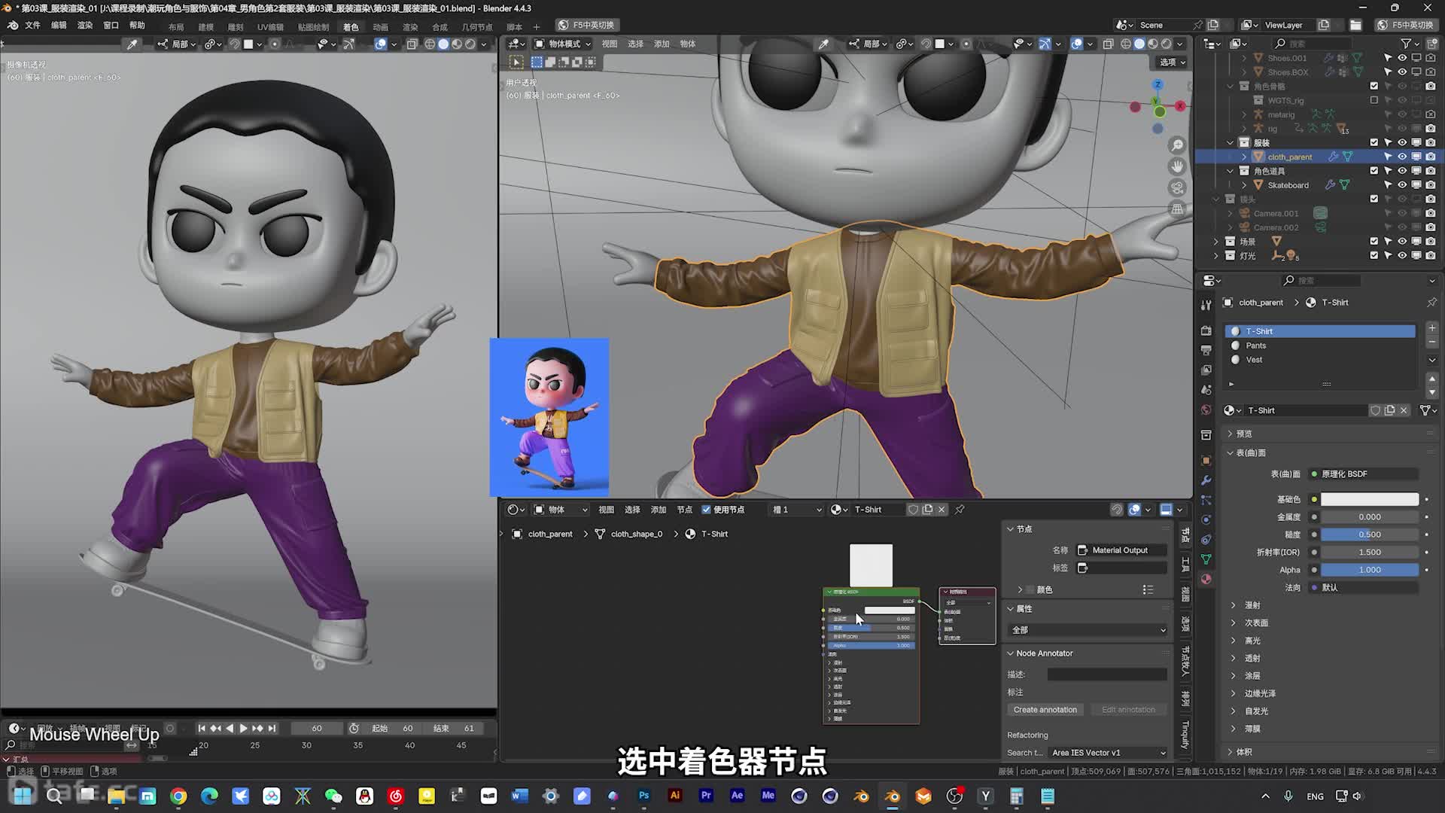
Task: Collapse the 表(曲)面 surface panel
Action: point(1249,453)
